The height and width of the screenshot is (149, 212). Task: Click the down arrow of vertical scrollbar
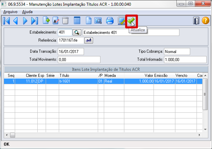point(205,130)
